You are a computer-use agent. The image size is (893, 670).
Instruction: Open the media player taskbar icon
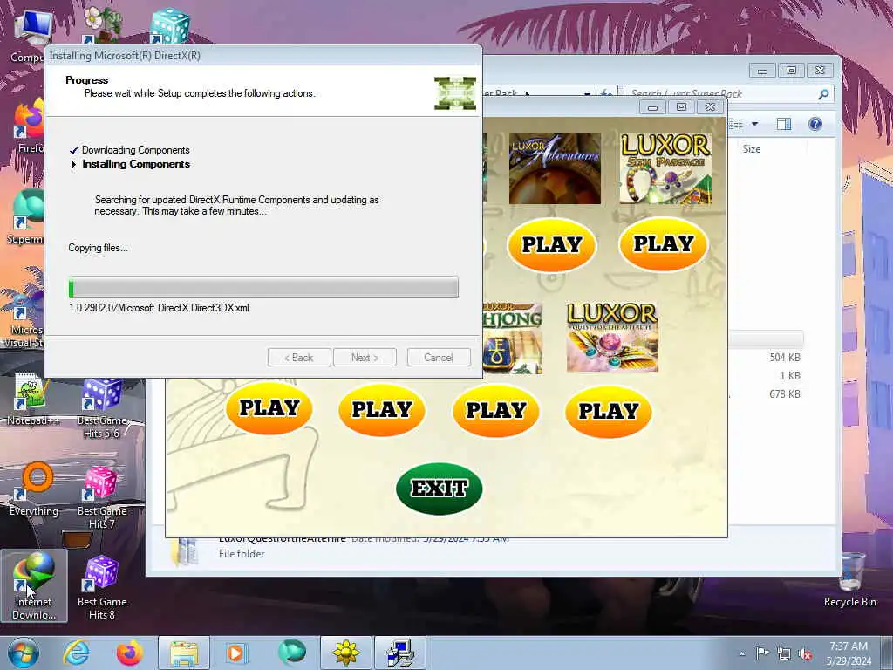(235, 653)
